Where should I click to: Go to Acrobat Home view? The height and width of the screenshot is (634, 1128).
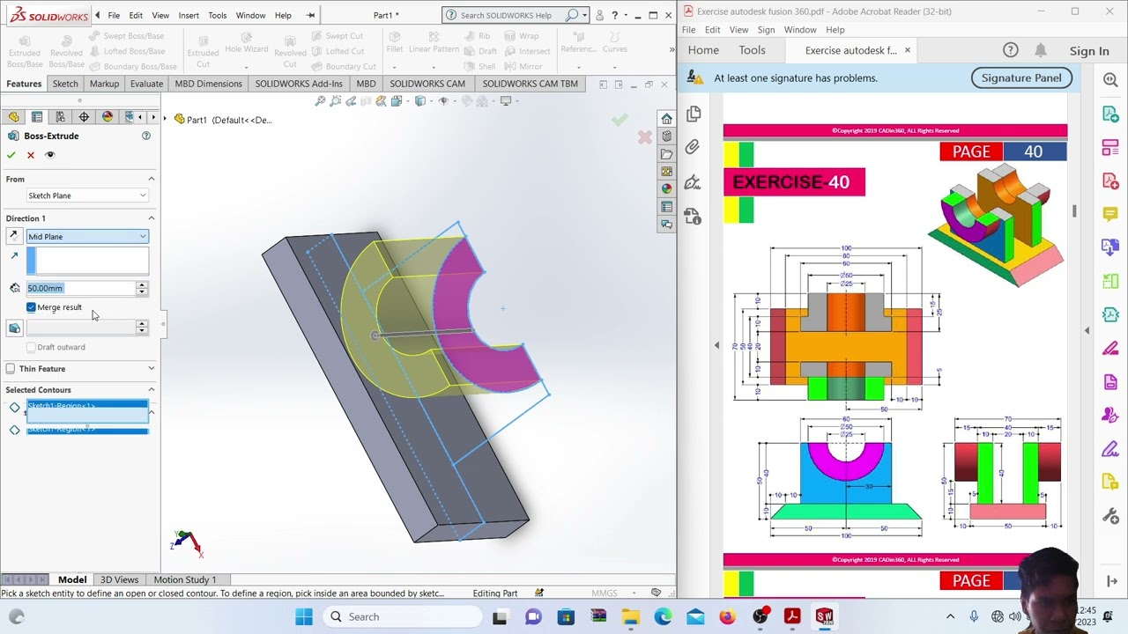[703, 50]
